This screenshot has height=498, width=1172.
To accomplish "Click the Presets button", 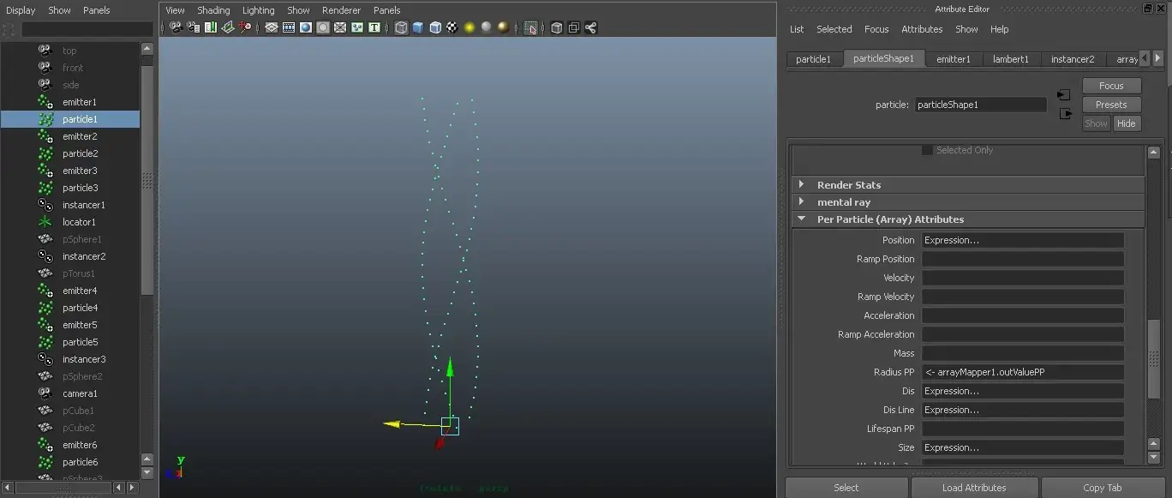I will point(1111,105).
